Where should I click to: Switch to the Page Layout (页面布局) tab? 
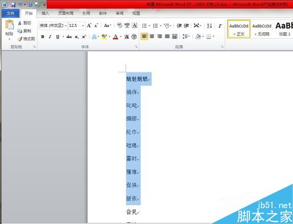(x=66, y=13)
